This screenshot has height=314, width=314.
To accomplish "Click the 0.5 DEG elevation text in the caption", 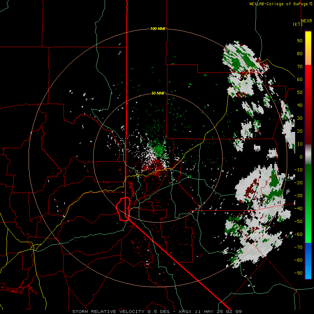I will (x=158, y=312).
